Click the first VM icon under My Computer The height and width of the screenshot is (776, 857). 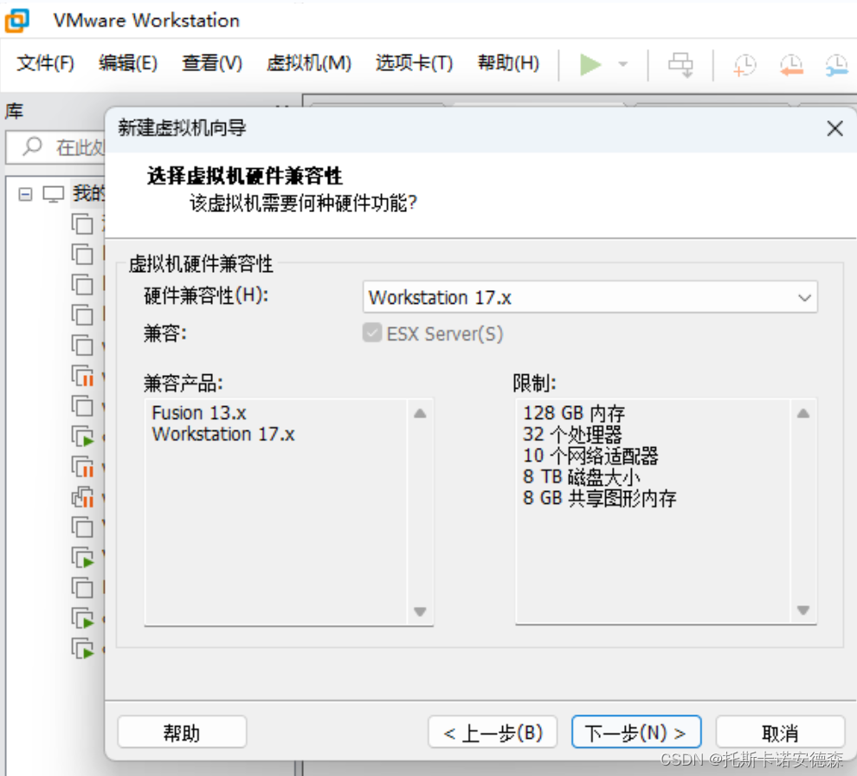[x=82, y=224]
